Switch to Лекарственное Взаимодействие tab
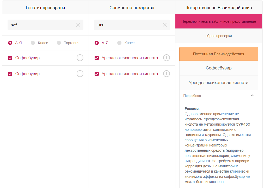The image size is (264, 188). [x=218, y=8]
